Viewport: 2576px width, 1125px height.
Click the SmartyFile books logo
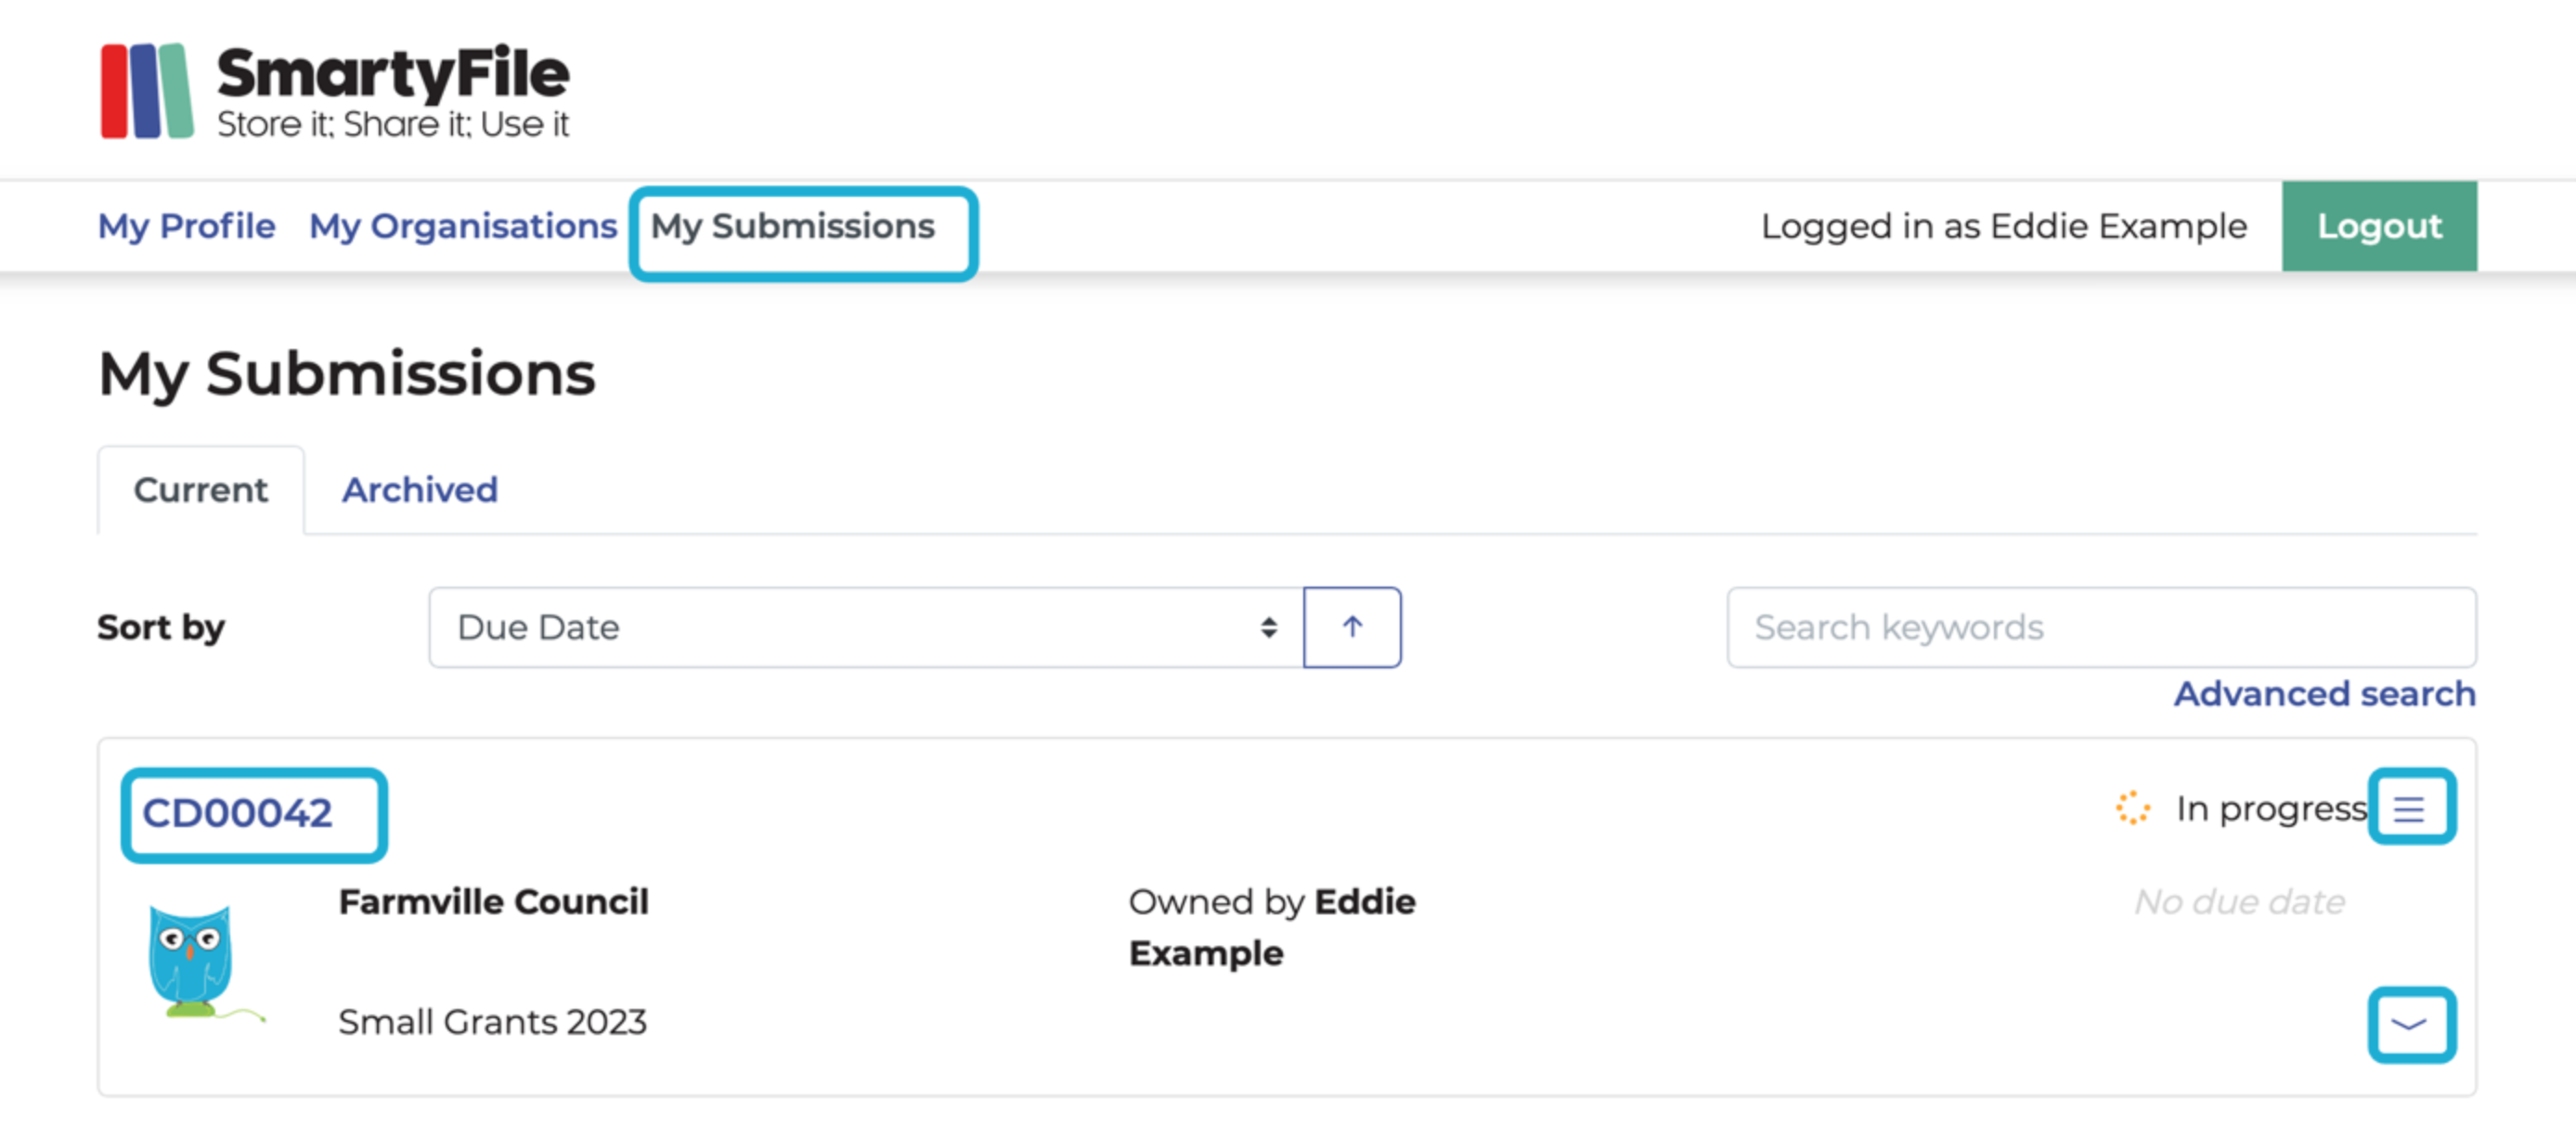(x=147, y=91)
